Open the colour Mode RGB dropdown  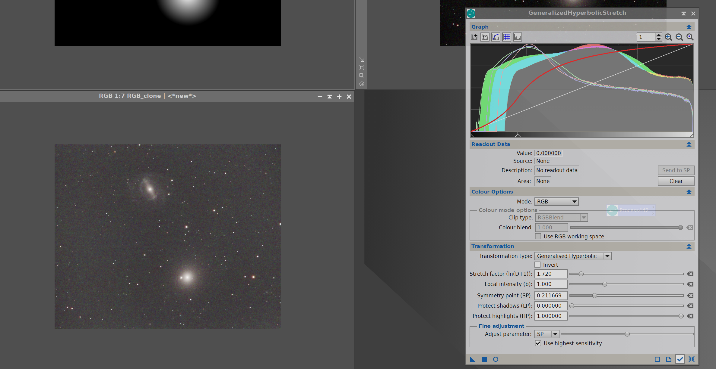point(556,202)
